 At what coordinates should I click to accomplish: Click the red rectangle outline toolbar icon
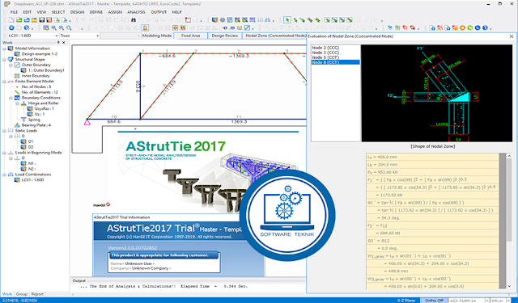coord(188,20)
